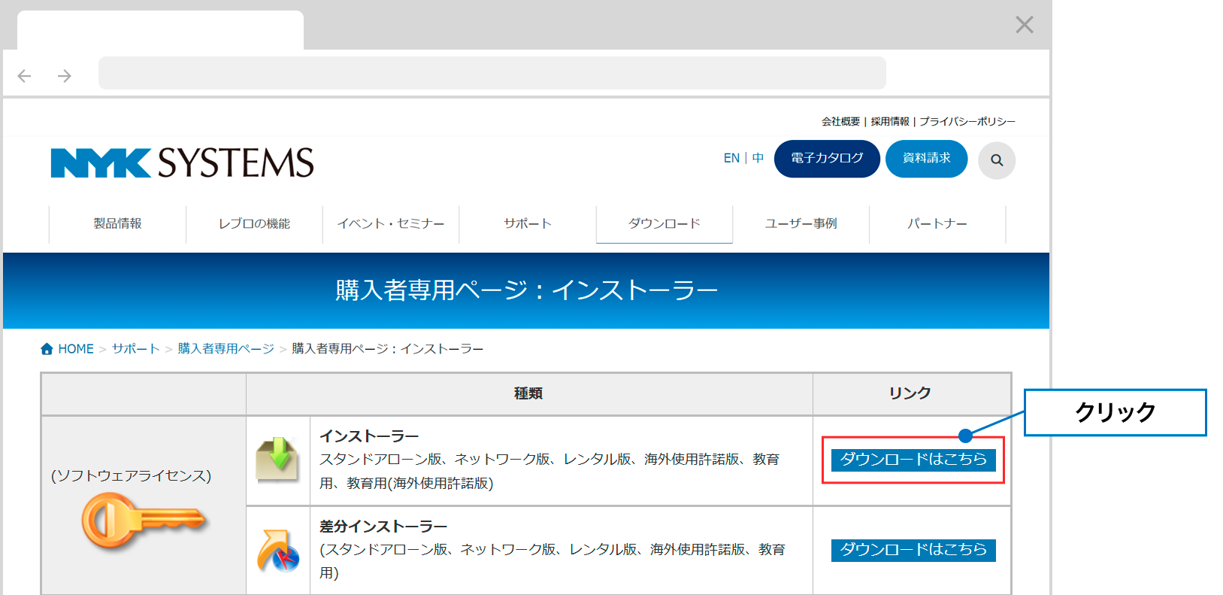Image resolution: width=1223 pixels, height=595 pixels.
Task: Click the 差分インストーラー title text
Action: point(383,527)
